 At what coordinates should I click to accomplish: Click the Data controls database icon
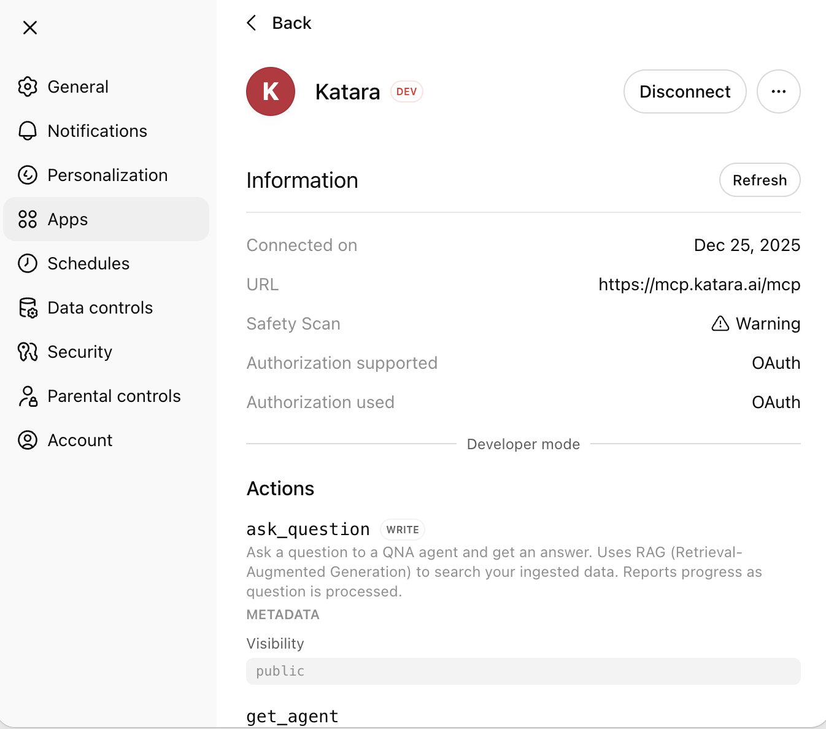28,307
